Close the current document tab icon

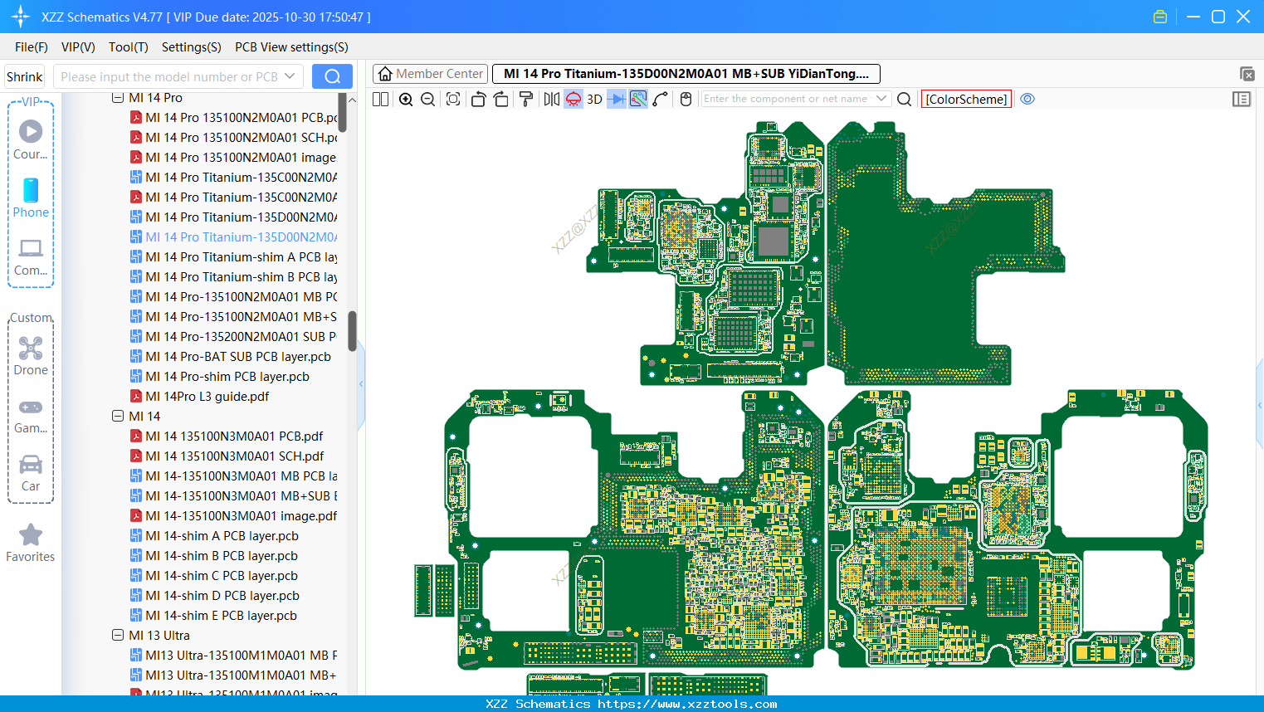click(1247, 74)
